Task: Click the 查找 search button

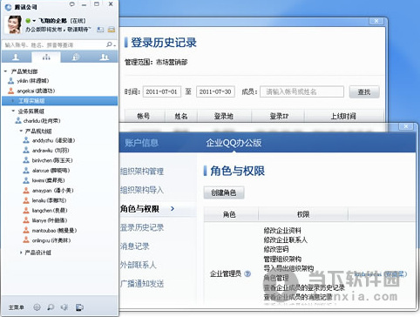Action: point(364,91)
